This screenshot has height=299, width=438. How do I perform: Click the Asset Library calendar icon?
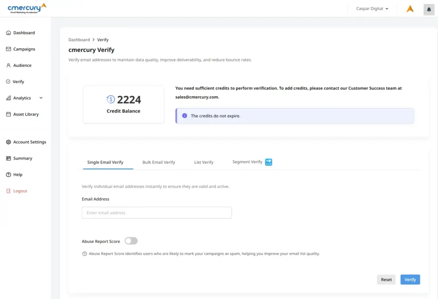click(9, 114)
